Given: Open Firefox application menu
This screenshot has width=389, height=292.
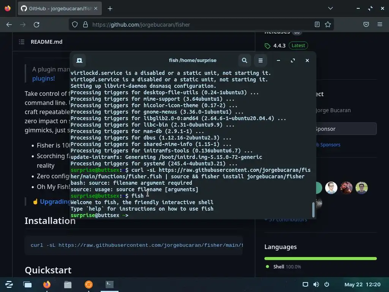Looking at the screenshot, I should 380,24.
